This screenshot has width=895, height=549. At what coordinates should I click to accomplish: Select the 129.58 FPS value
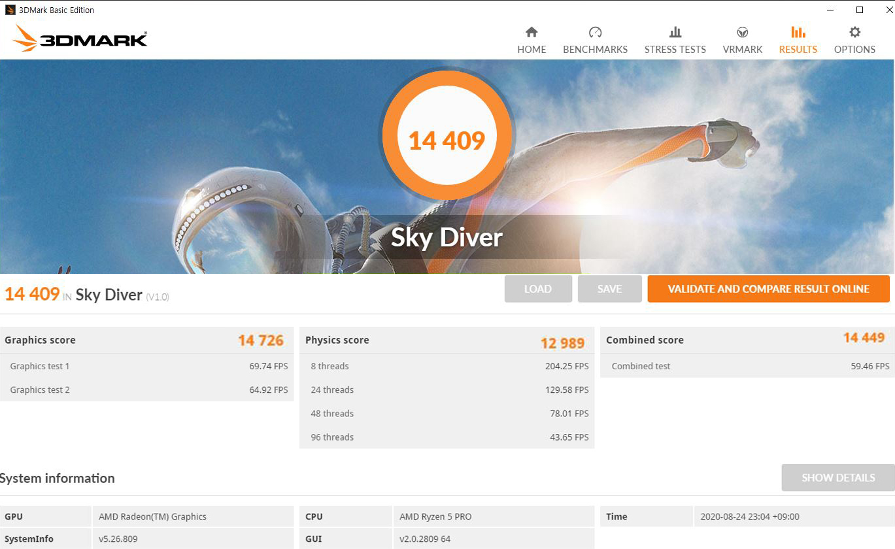[567, 390]
